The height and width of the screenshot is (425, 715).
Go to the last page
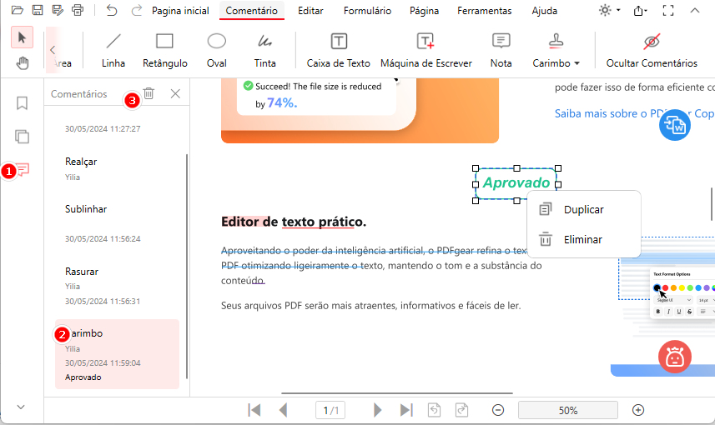(x=406, y=410)
